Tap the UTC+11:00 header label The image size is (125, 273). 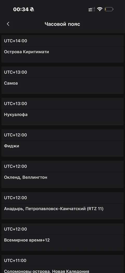[15, 260]
